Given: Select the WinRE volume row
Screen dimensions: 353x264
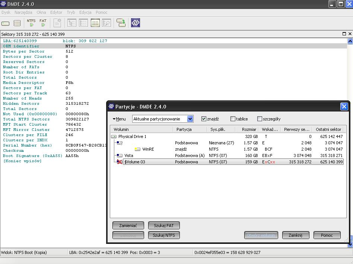Looking at the screenshot, I should [227, 149].
